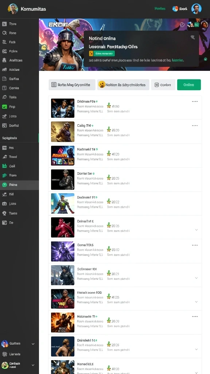Select the Genks grid icon in sidebar
This screenshot has height=374, width=210.
[4, 88]
